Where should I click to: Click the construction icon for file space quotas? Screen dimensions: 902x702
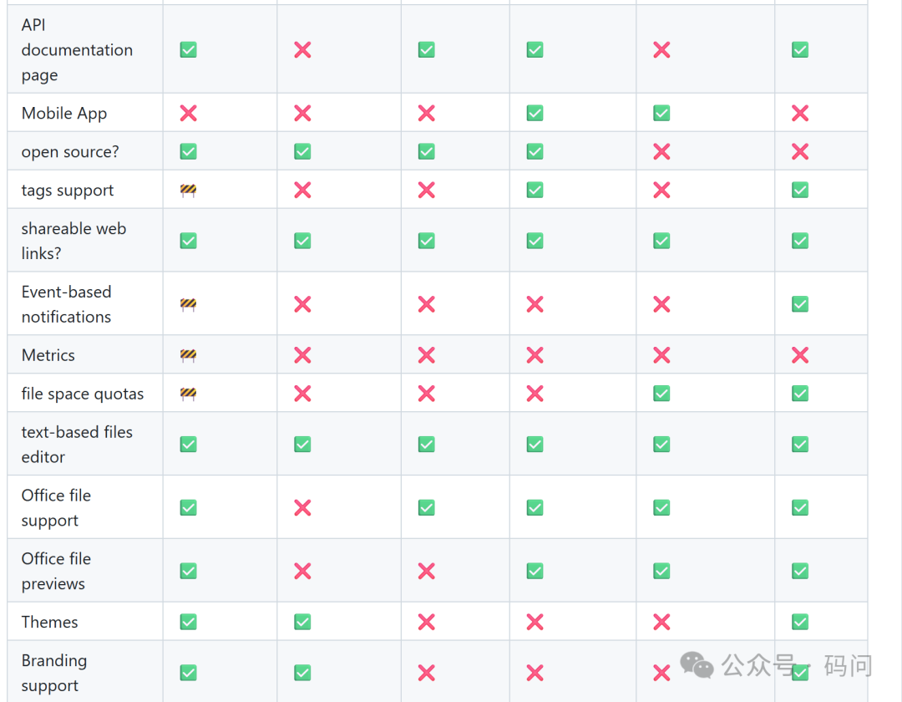click(188, 393)
